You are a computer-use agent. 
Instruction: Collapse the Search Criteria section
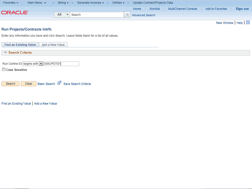[x=6, y=52]
